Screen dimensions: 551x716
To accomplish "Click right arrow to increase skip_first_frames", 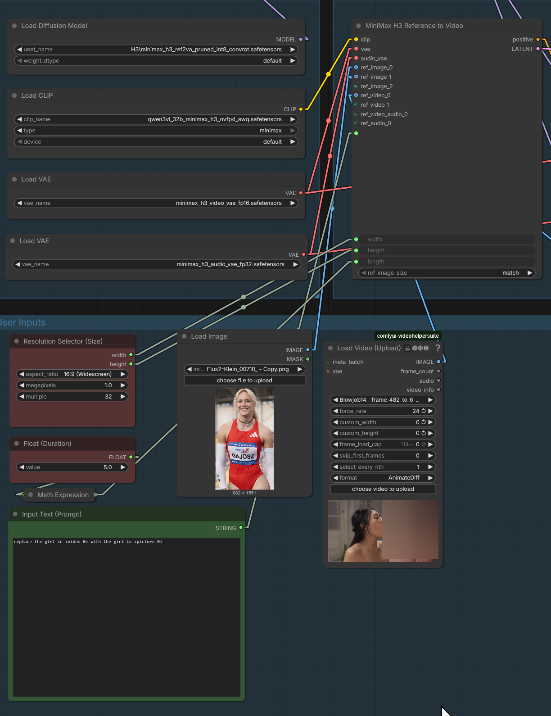I will point(430,456).
